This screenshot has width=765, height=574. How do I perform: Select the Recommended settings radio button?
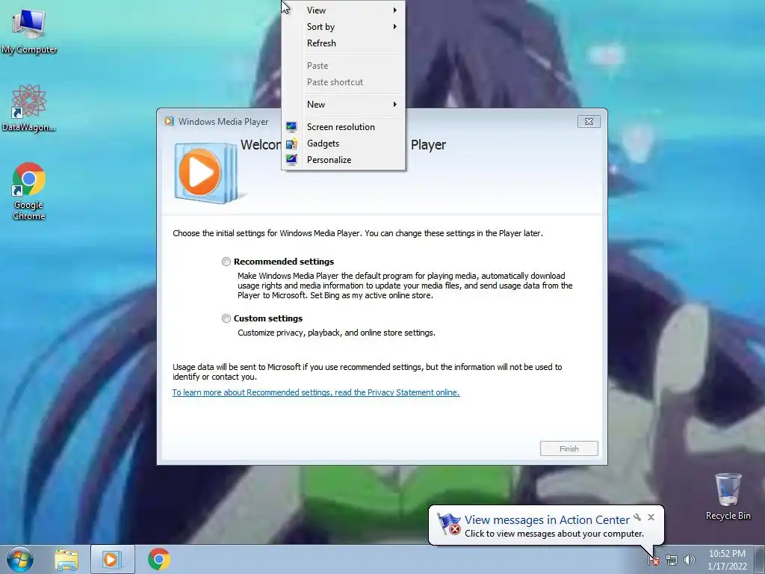tap(226, 262)
